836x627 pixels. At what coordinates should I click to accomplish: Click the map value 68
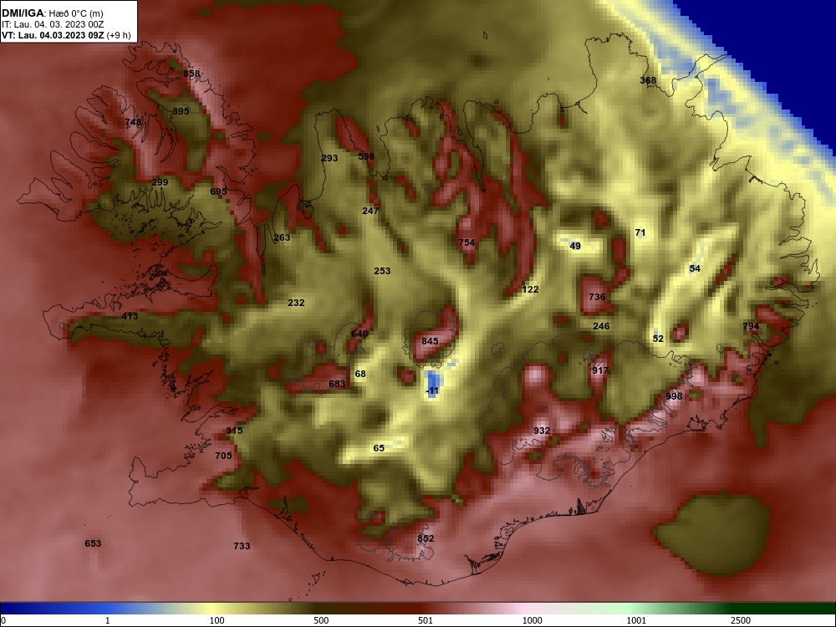[x=360, y=373]
